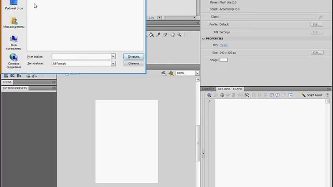This screenshot has height=187, width=333.
Task: Click the Show/Hide toolbox icon
Action: [290, 95]
